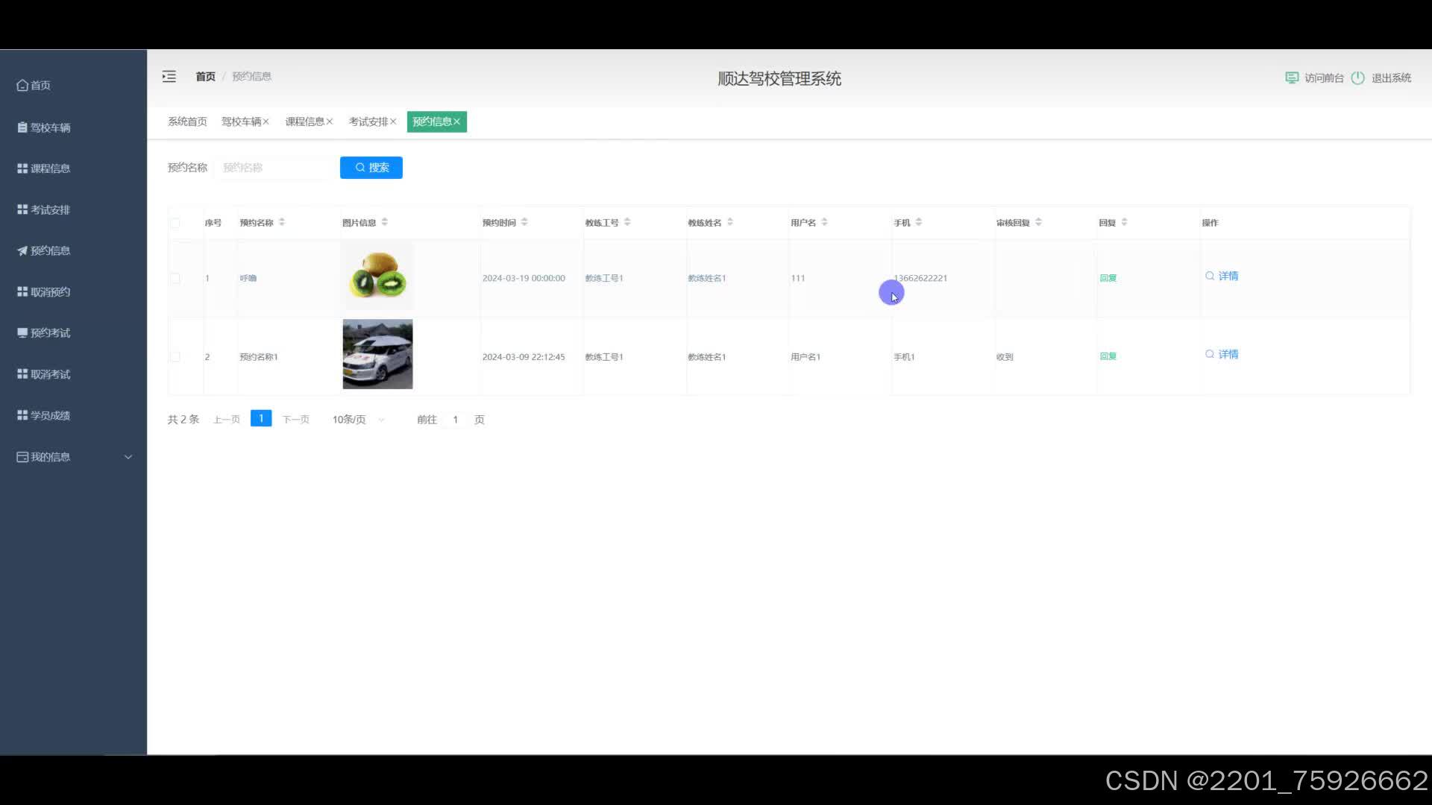Click the kiwi fruit thumbnail image

pos(377,276)
